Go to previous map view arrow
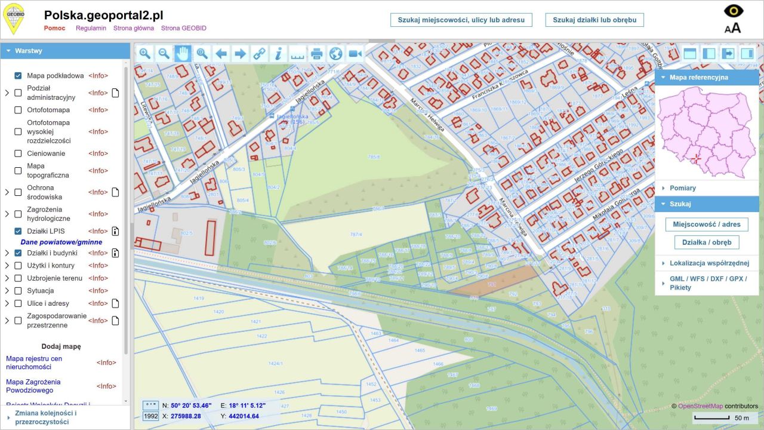Image resolution: width=764 pixels, height=430 pixels. (221, 53)
